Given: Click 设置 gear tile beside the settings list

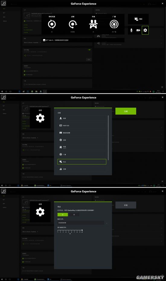Looking at the screenshot, I should [40, 118].
